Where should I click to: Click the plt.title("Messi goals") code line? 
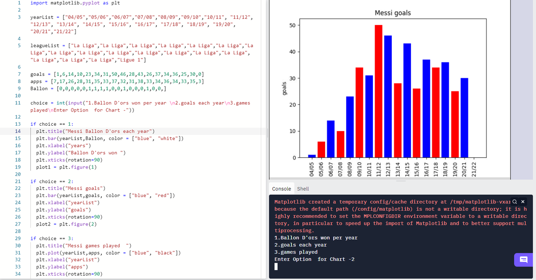(x=71, y=188)
